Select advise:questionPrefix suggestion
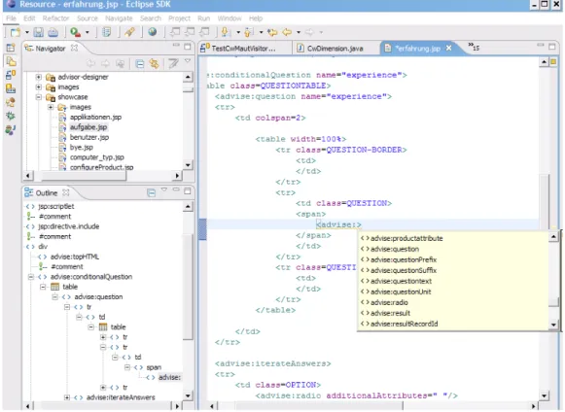This screenshot has width=565, height=412. point(404,259)
